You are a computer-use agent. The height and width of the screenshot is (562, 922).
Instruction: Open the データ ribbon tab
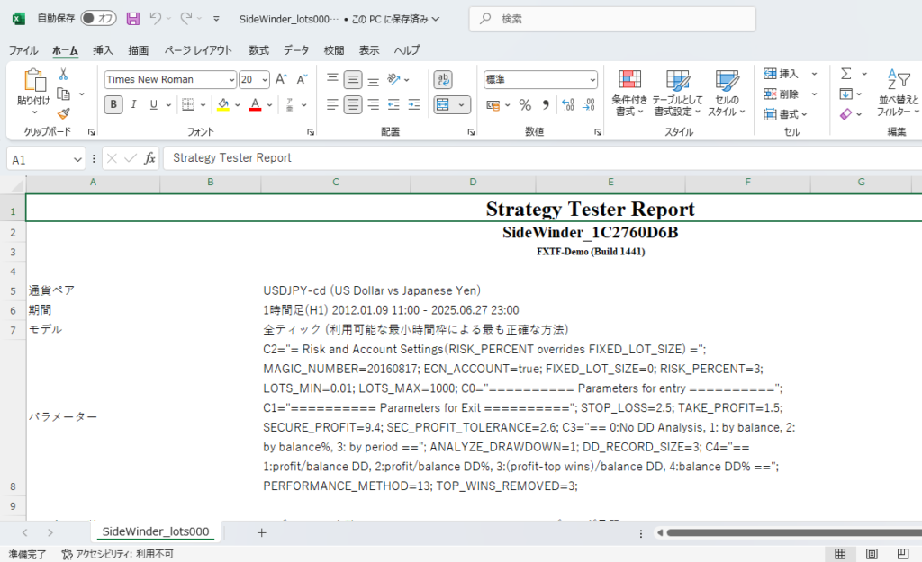[296, 50]
